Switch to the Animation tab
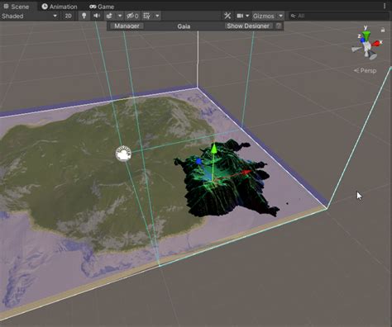Viewport: 392px width, 327px height. coord(60,7)
